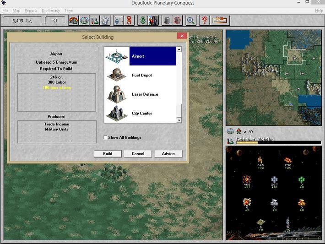The height and width of the screenshot is (244, 325).
Task: Click the Molecular Bonding research progress bar
Action: coord(279,142)
